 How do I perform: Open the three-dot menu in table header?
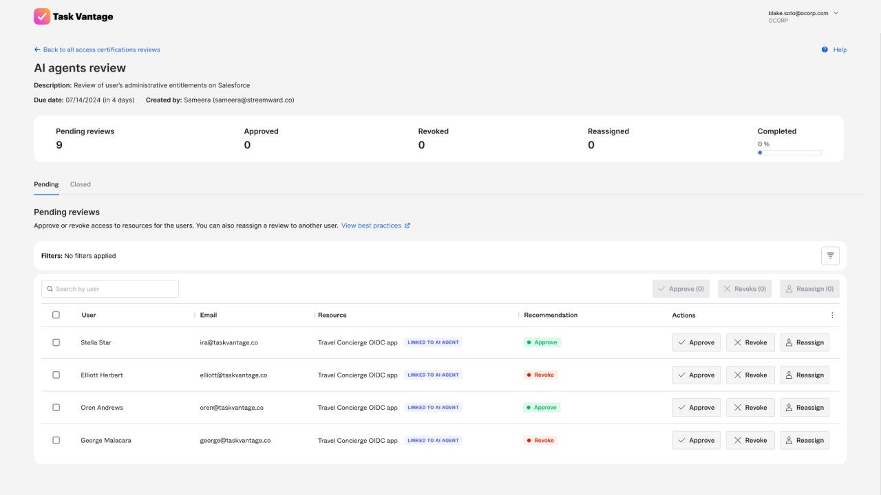click(832, 314)
